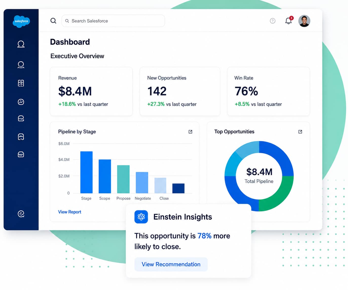
Task: Click the Einstein Insights title
Action: point(183,217)
